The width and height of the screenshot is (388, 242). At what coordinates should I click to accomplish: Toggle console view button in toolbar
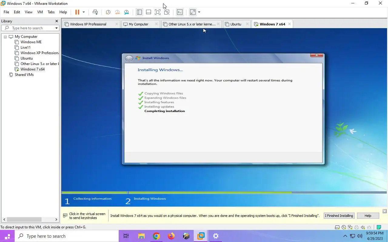pyautogui.click(x=180, y=12)
